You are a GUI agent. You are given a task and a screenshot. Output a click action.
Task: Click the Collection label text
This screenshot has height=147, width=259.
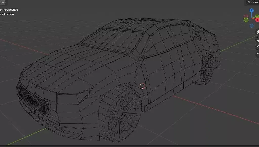click(x=7, y=14)
